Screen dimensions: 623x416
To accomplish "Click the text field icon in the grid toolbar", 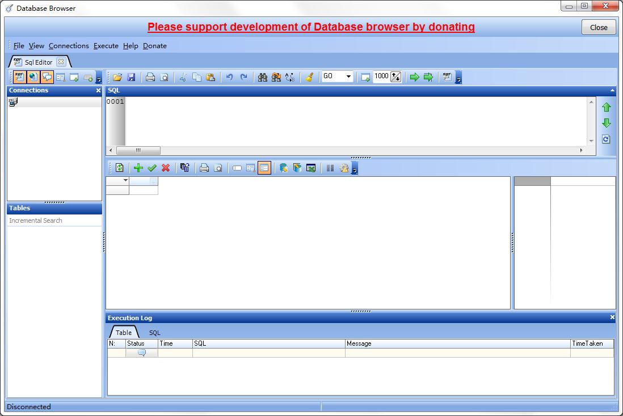I will click(237, 168).
